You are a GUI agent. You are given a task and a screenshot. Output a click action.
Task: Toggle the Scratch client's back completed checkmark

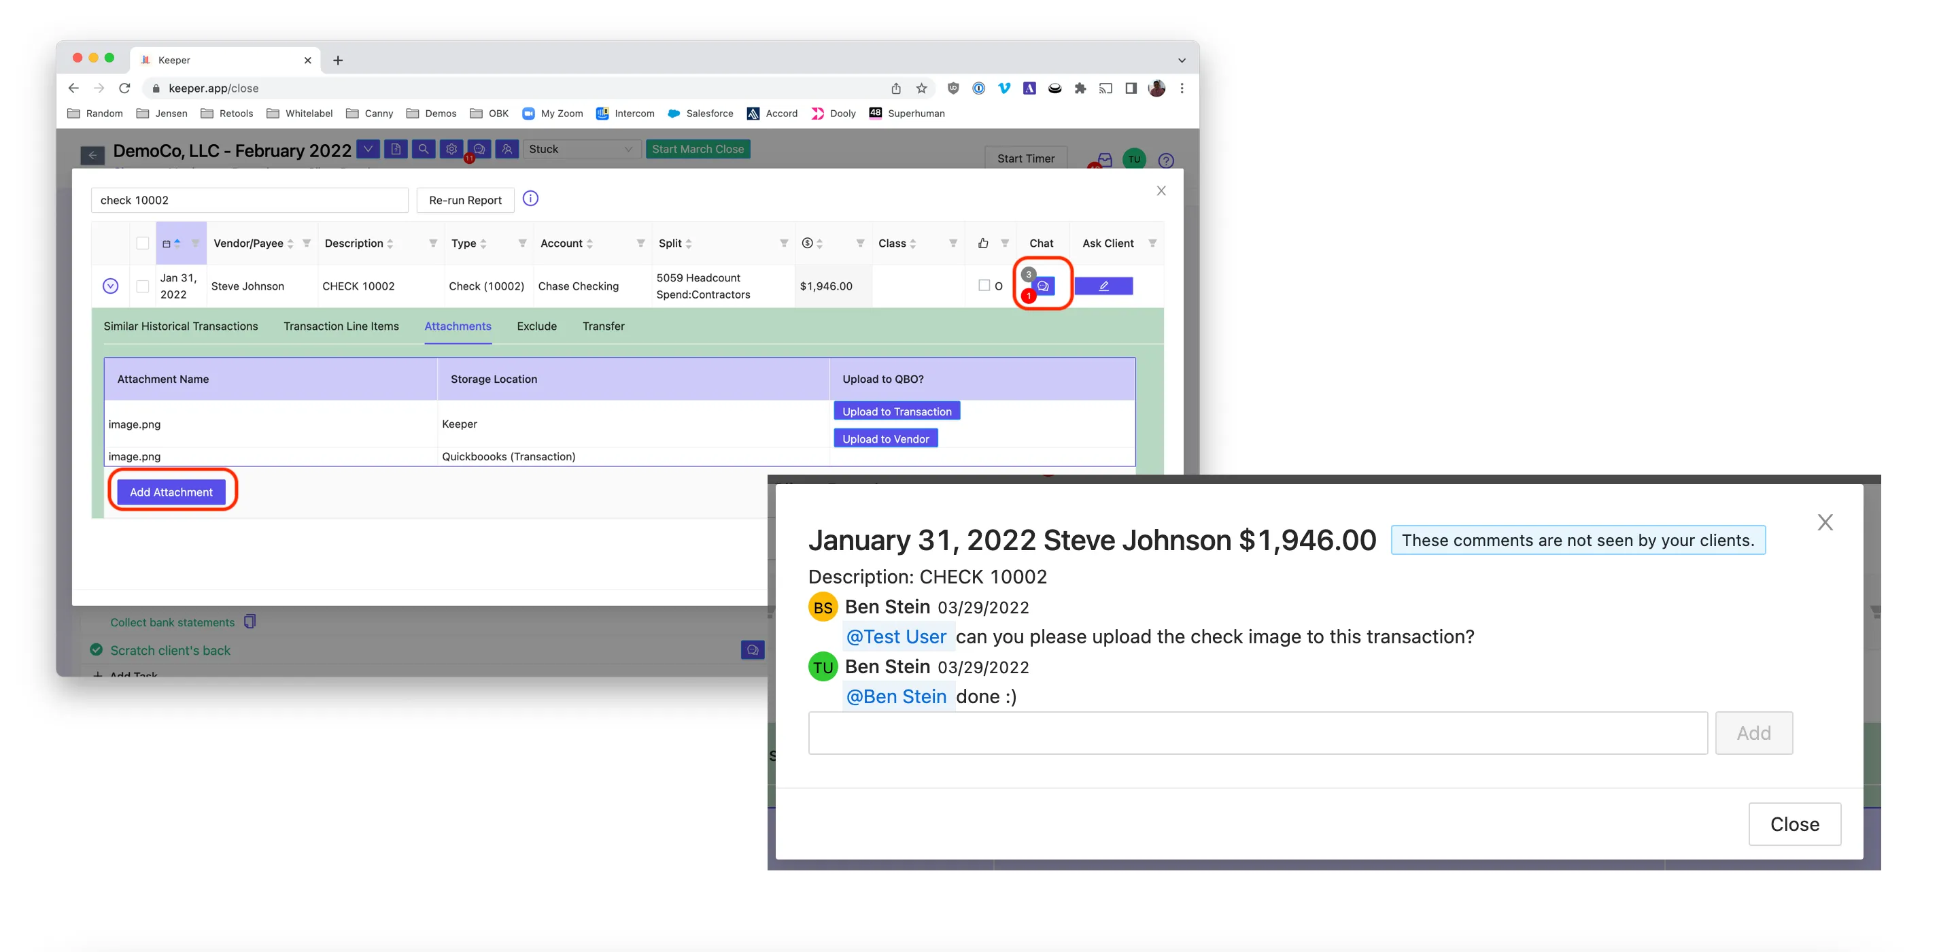coord(97,649)
